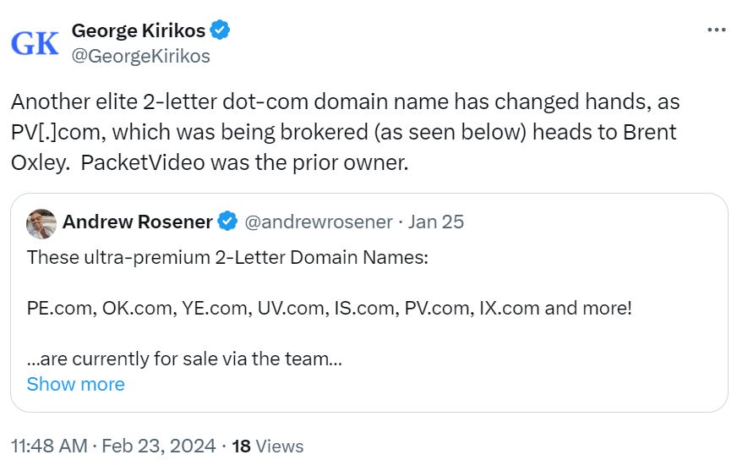
Task: Click Andrew Rosener's profile photo
Action: 41,222
